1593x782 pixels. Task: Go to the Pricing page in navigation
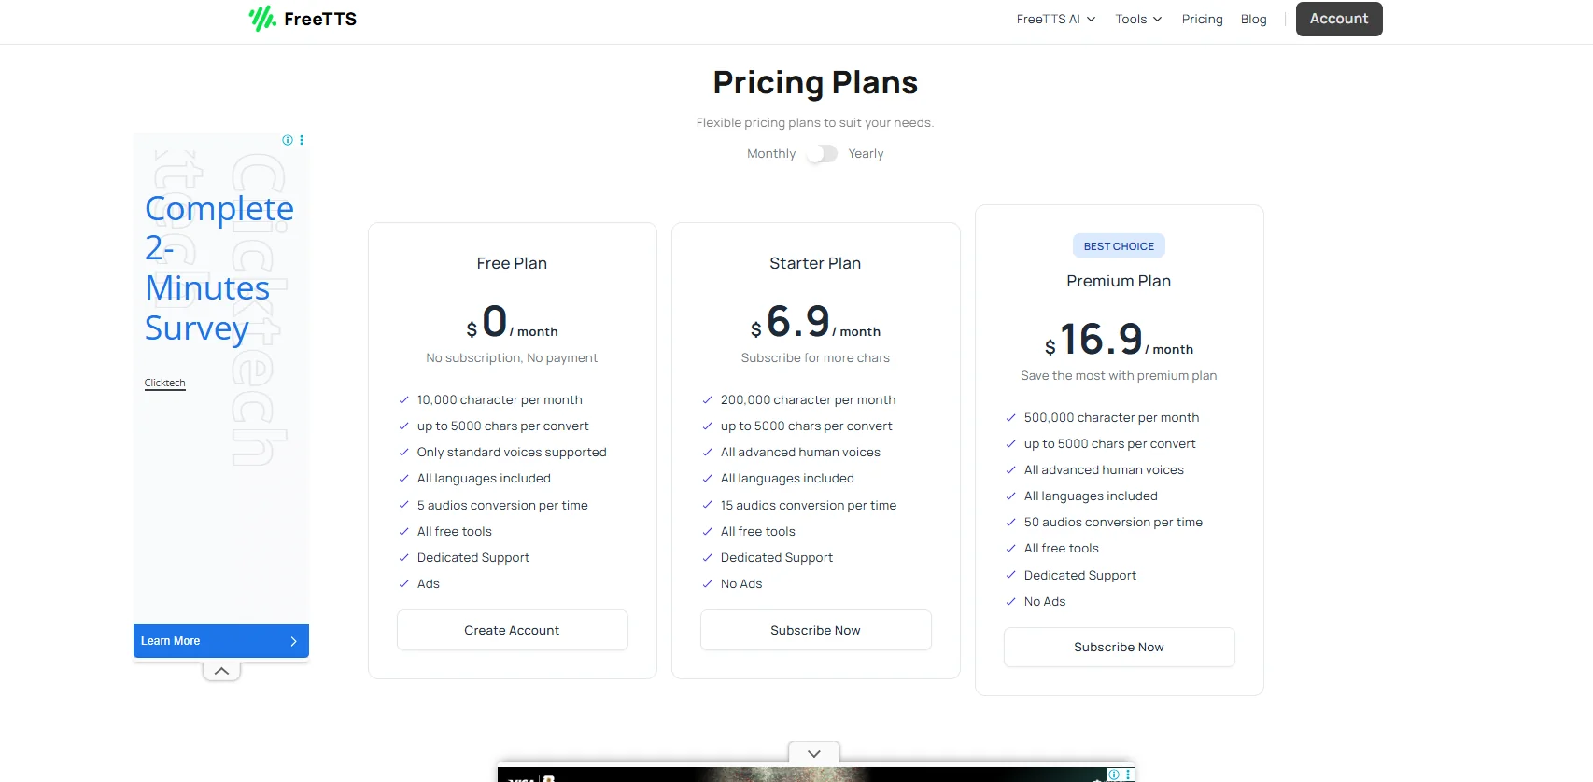[1202, 20]
